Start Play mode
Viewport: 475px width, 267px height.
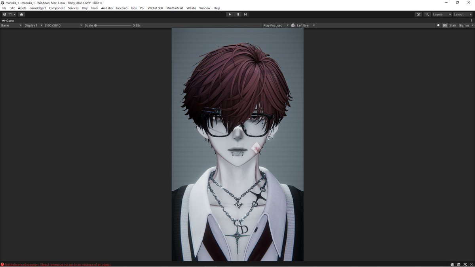coord(230,14)
